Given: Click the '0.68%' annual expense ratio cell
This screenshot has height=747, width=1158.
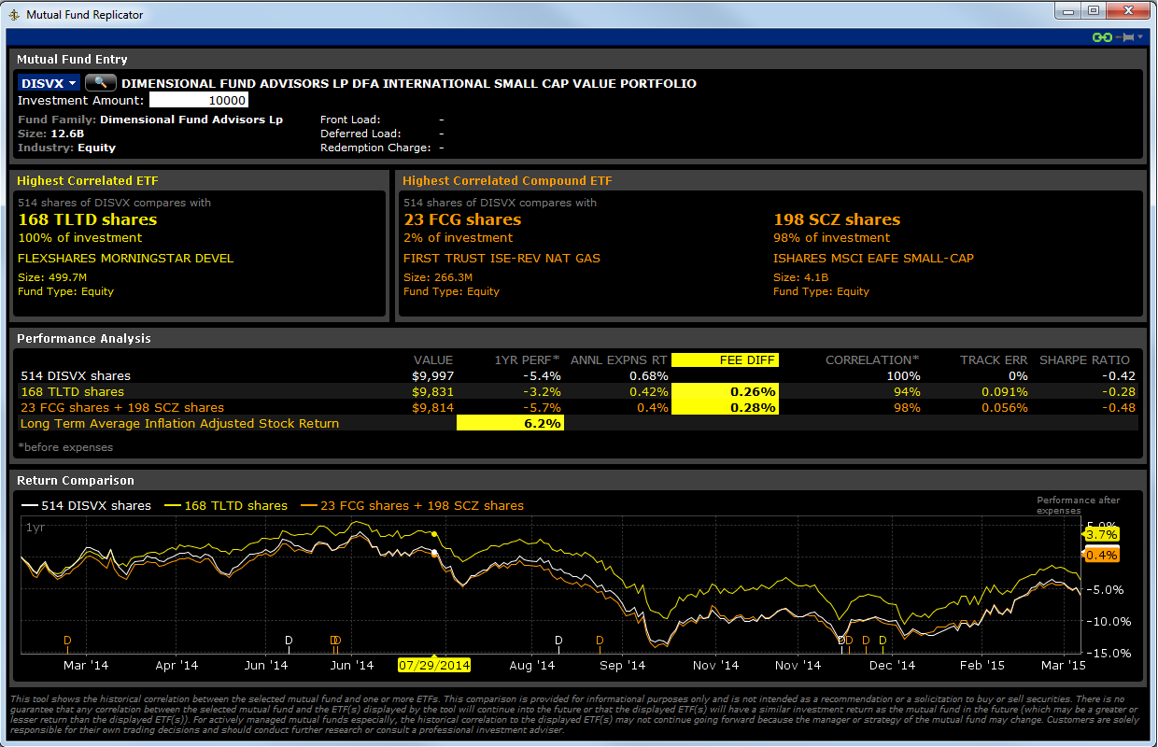Looking at the screenshot, I should [x=651, y=376].
